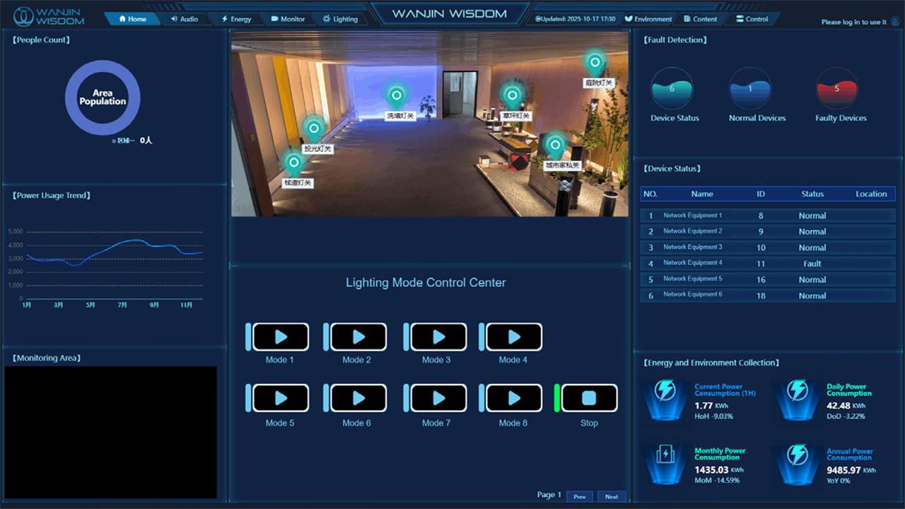Screen dimensions: 905x509
Task: Select the Network Equipment 4 fault row
Action: click(768, 264)
